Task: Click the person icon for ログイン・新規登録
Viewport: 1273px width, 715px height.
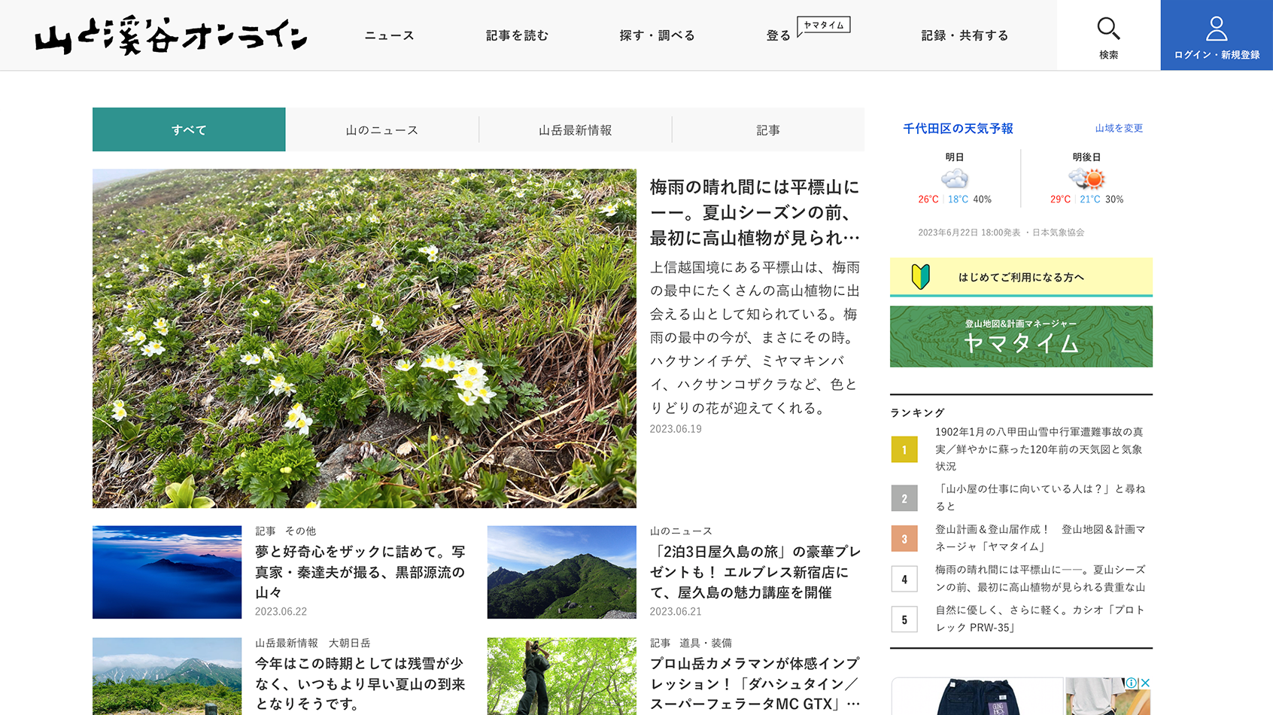Action: pos(1215,29)
